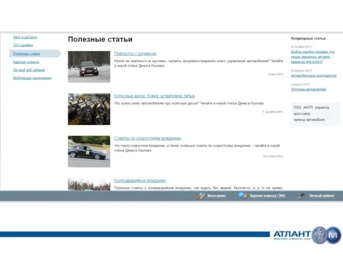343x257 pixels.
Task: Read 'Советы по скоростному вождению' article
Action: point(147,138)
